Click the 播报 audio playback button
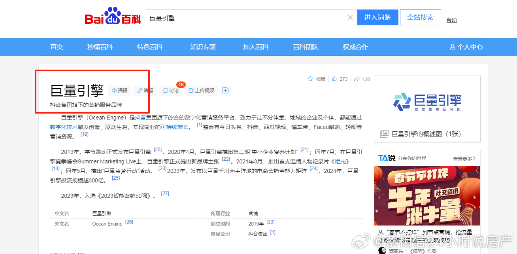Image resolution: width=517 pixels, height=254 pixels. (120, 91)
